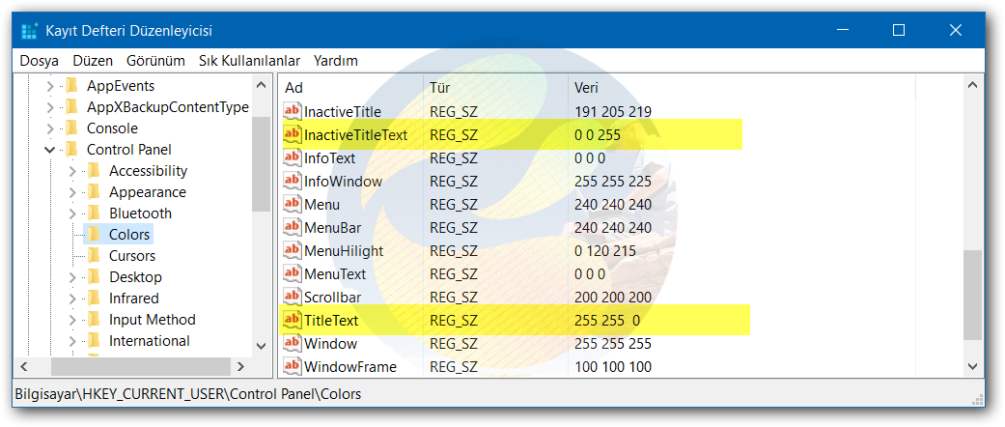Click the MenuText string value icon
This screenshot has width=1005, height=427.
click(293, 273)
